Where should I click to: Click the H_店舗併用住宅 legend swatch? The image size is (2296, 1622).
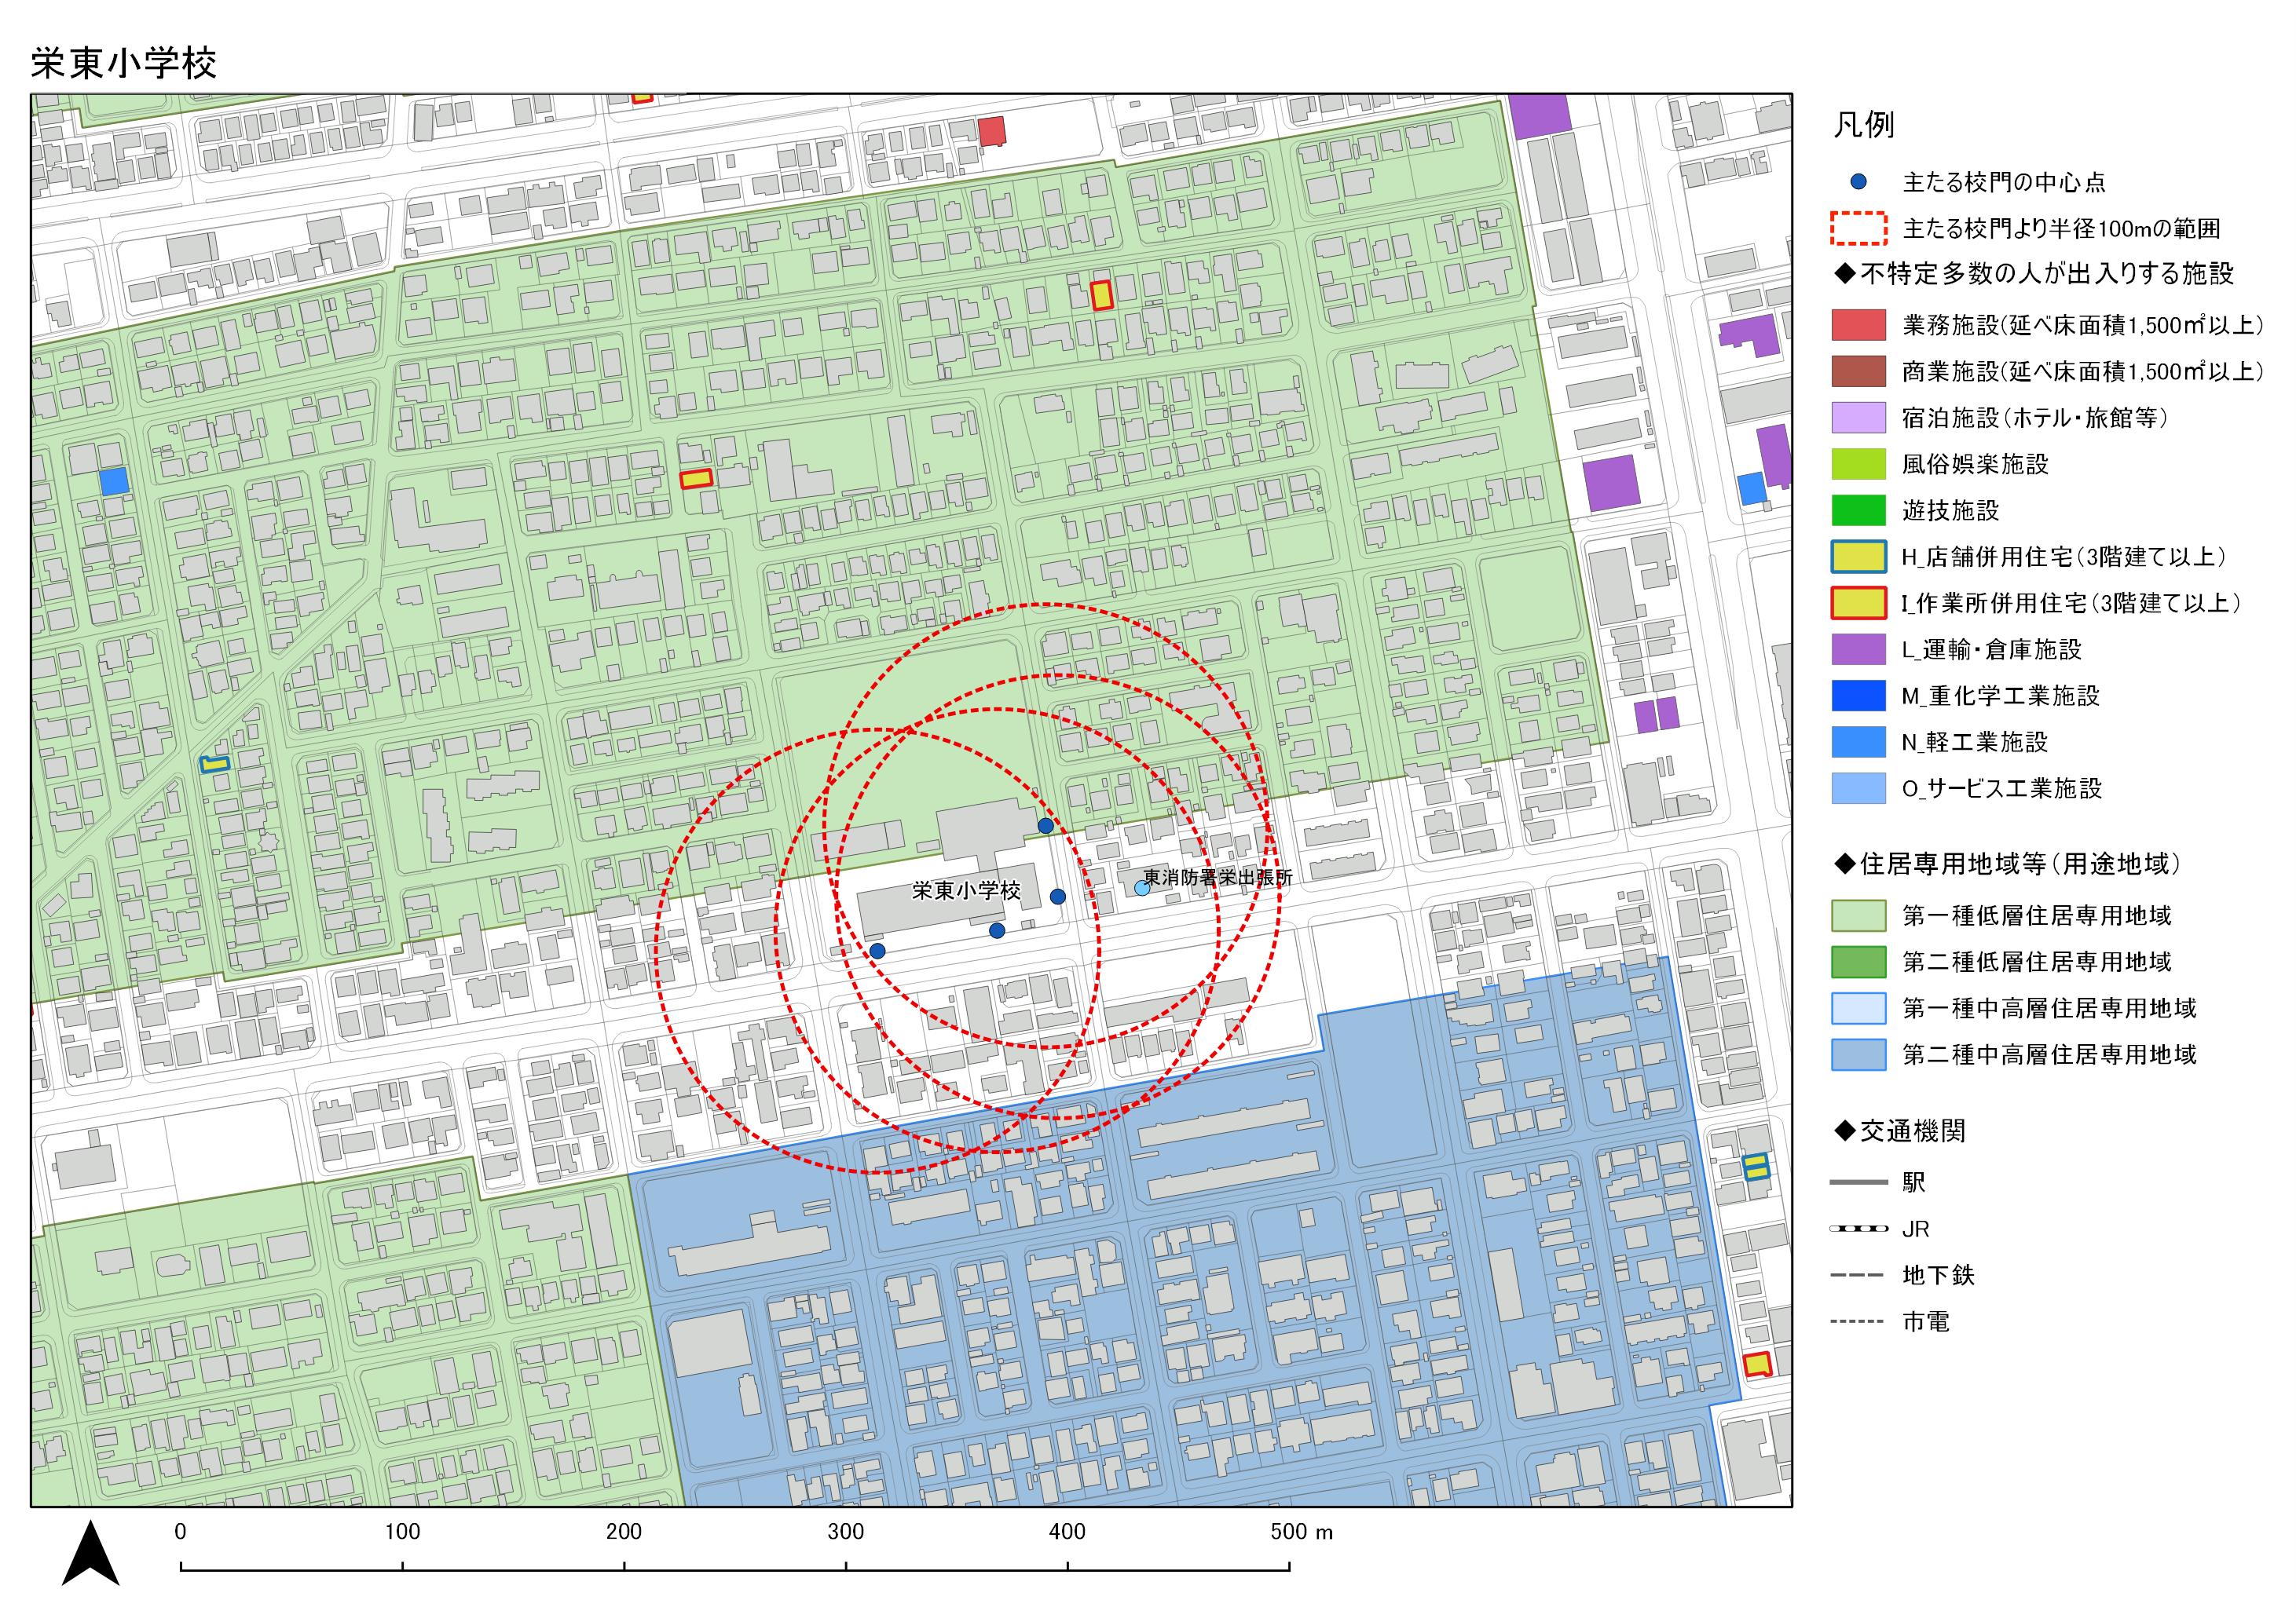pyautogui.click(x=1858, y=557)
